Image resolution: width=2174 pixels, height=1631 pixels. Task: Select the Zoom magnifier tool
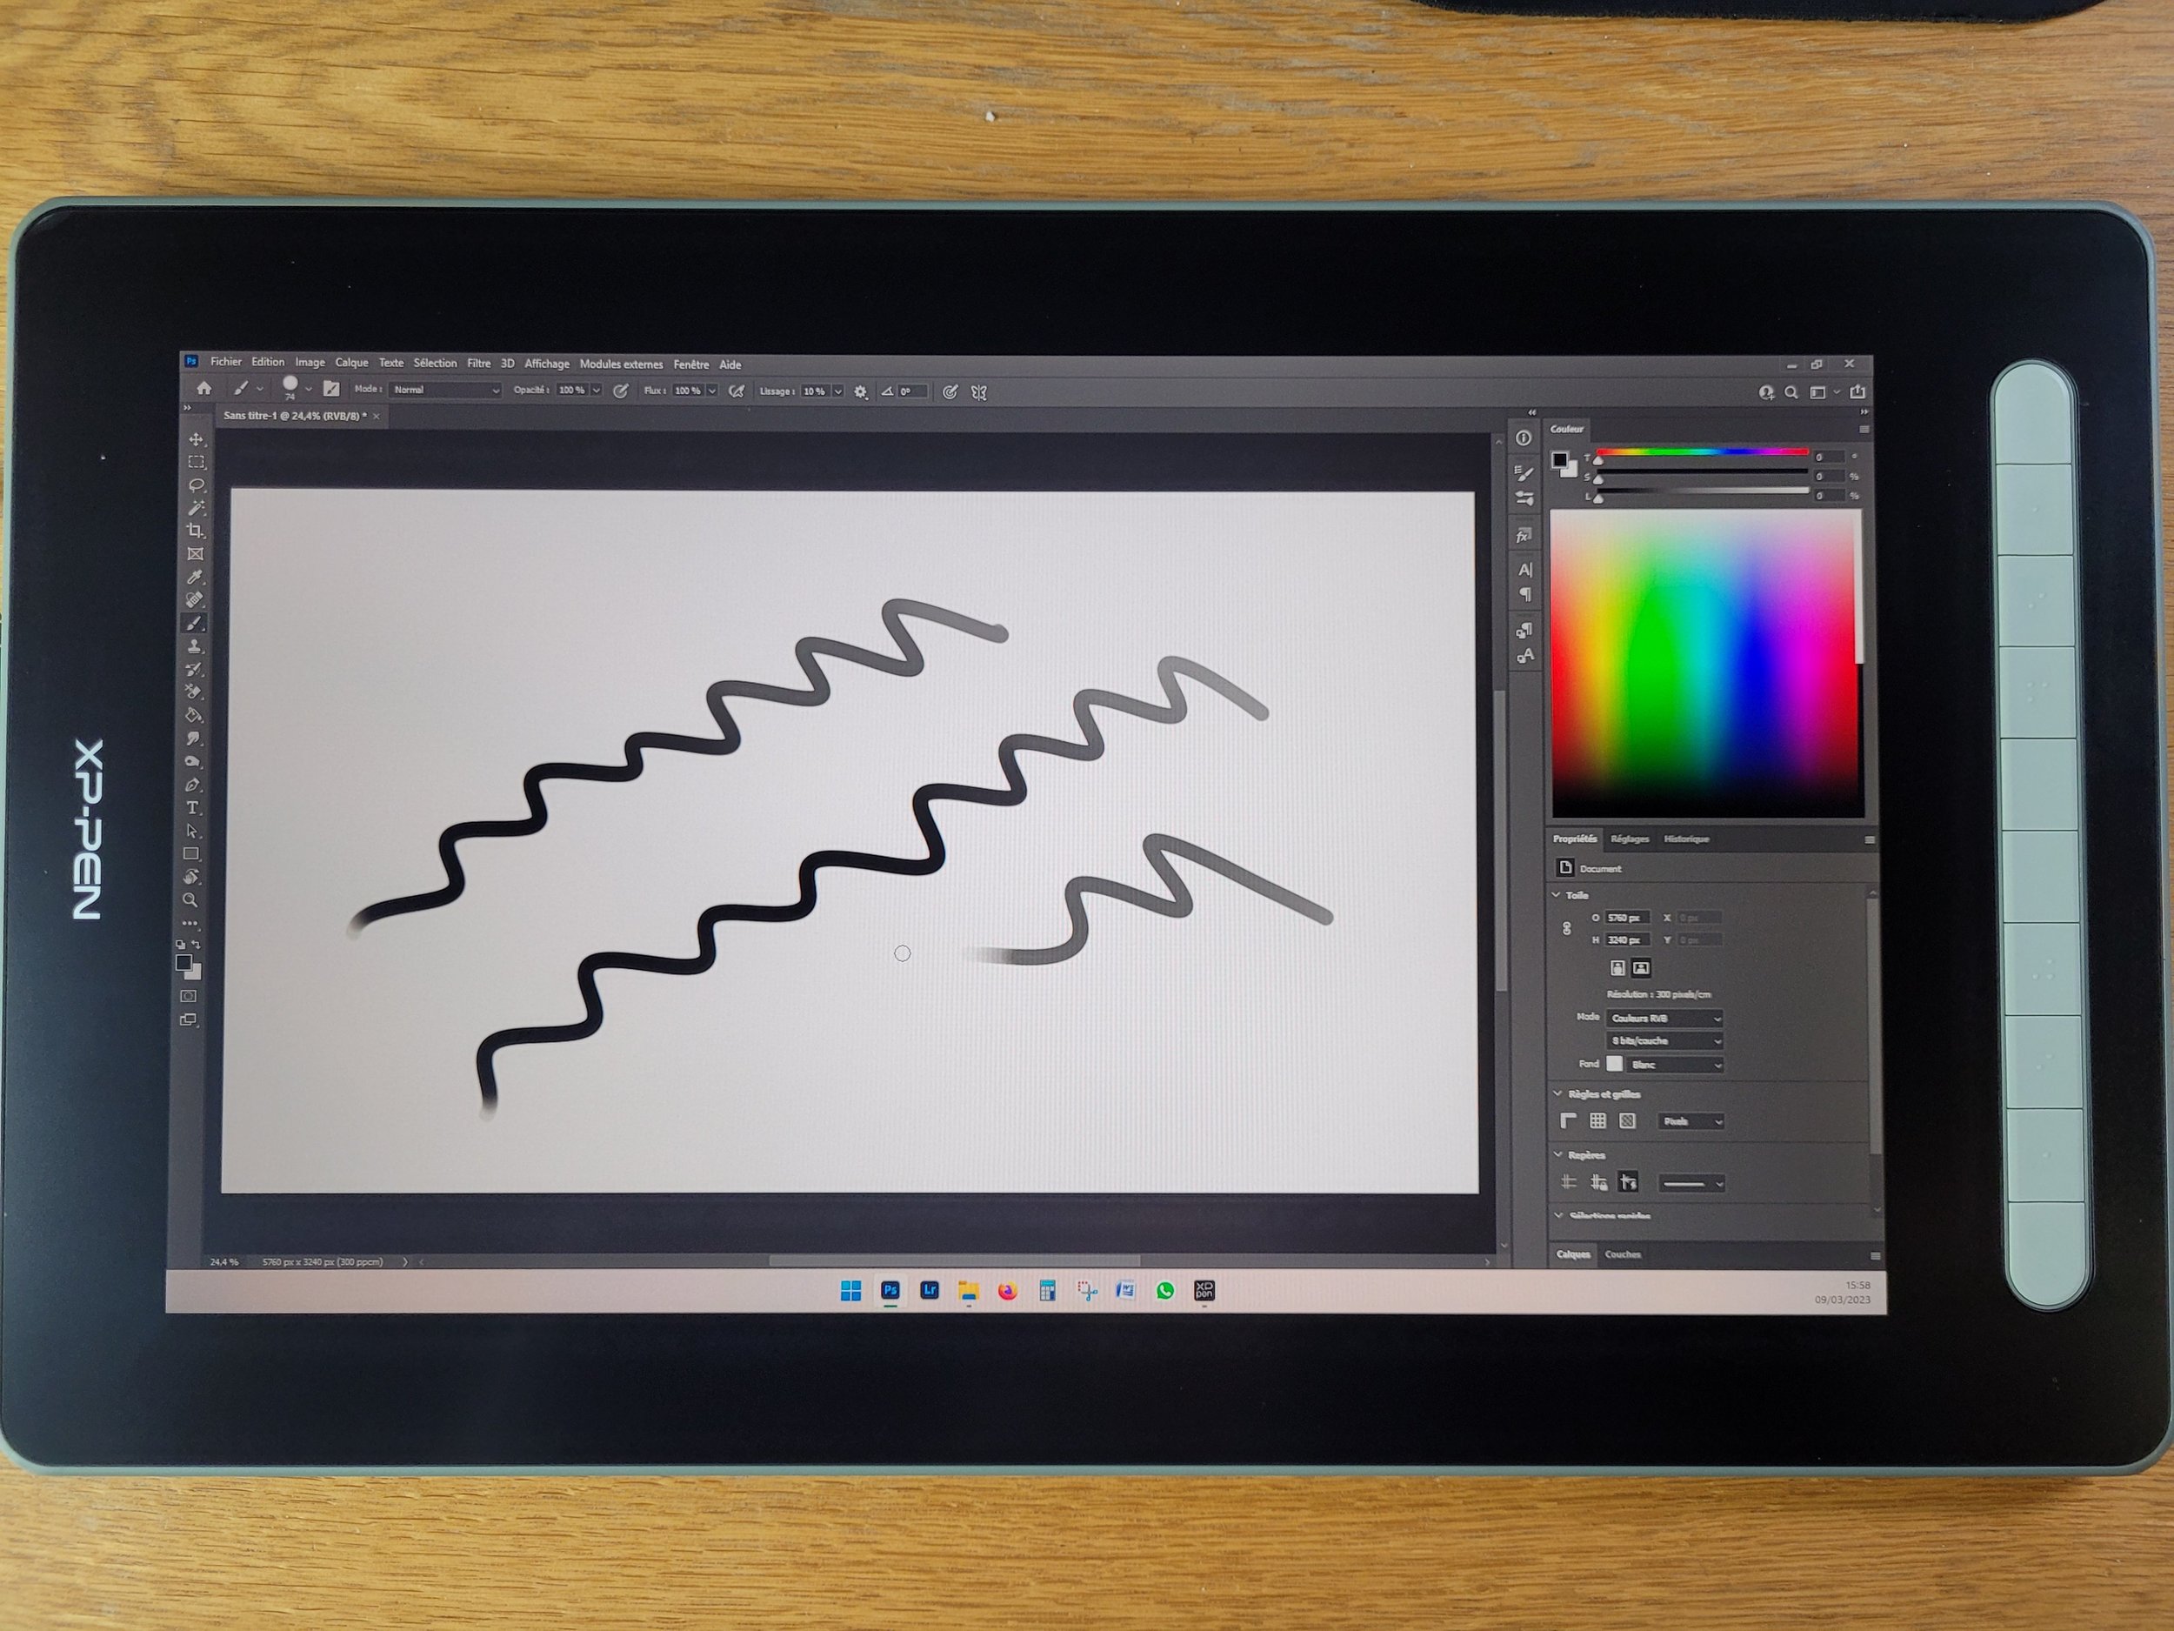tap(190, 899)
